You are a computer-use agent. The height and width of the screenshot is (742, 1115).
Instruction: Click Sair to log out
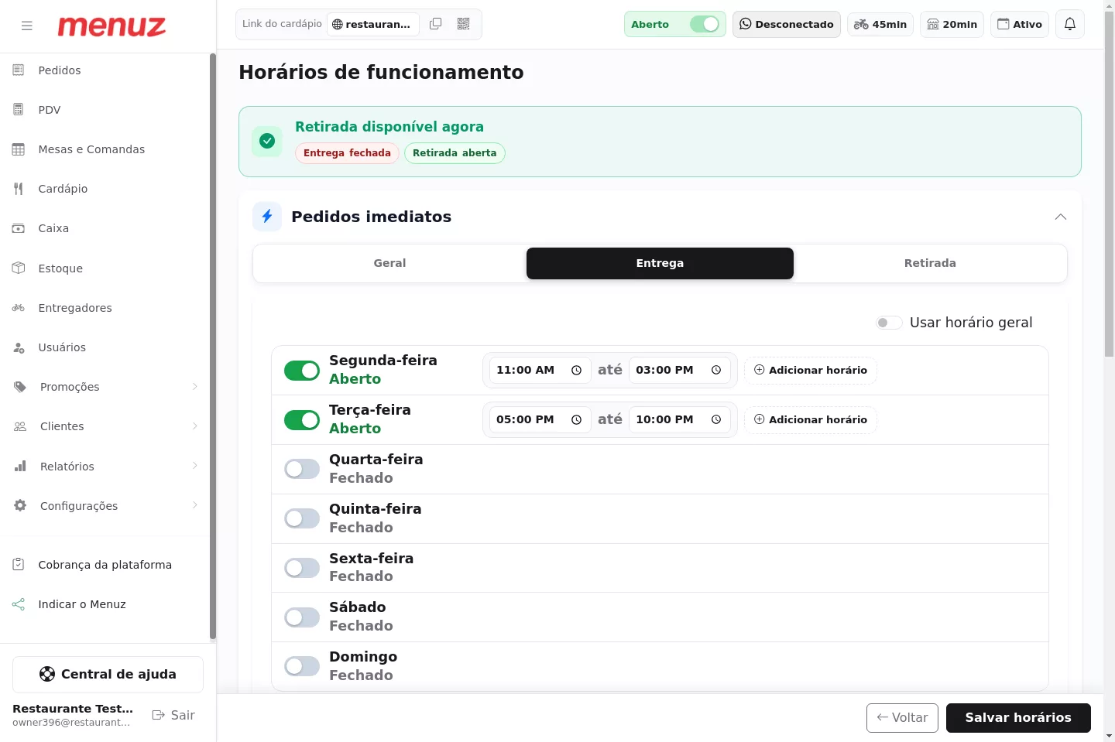pyautogui.click(x=173, y=716)
